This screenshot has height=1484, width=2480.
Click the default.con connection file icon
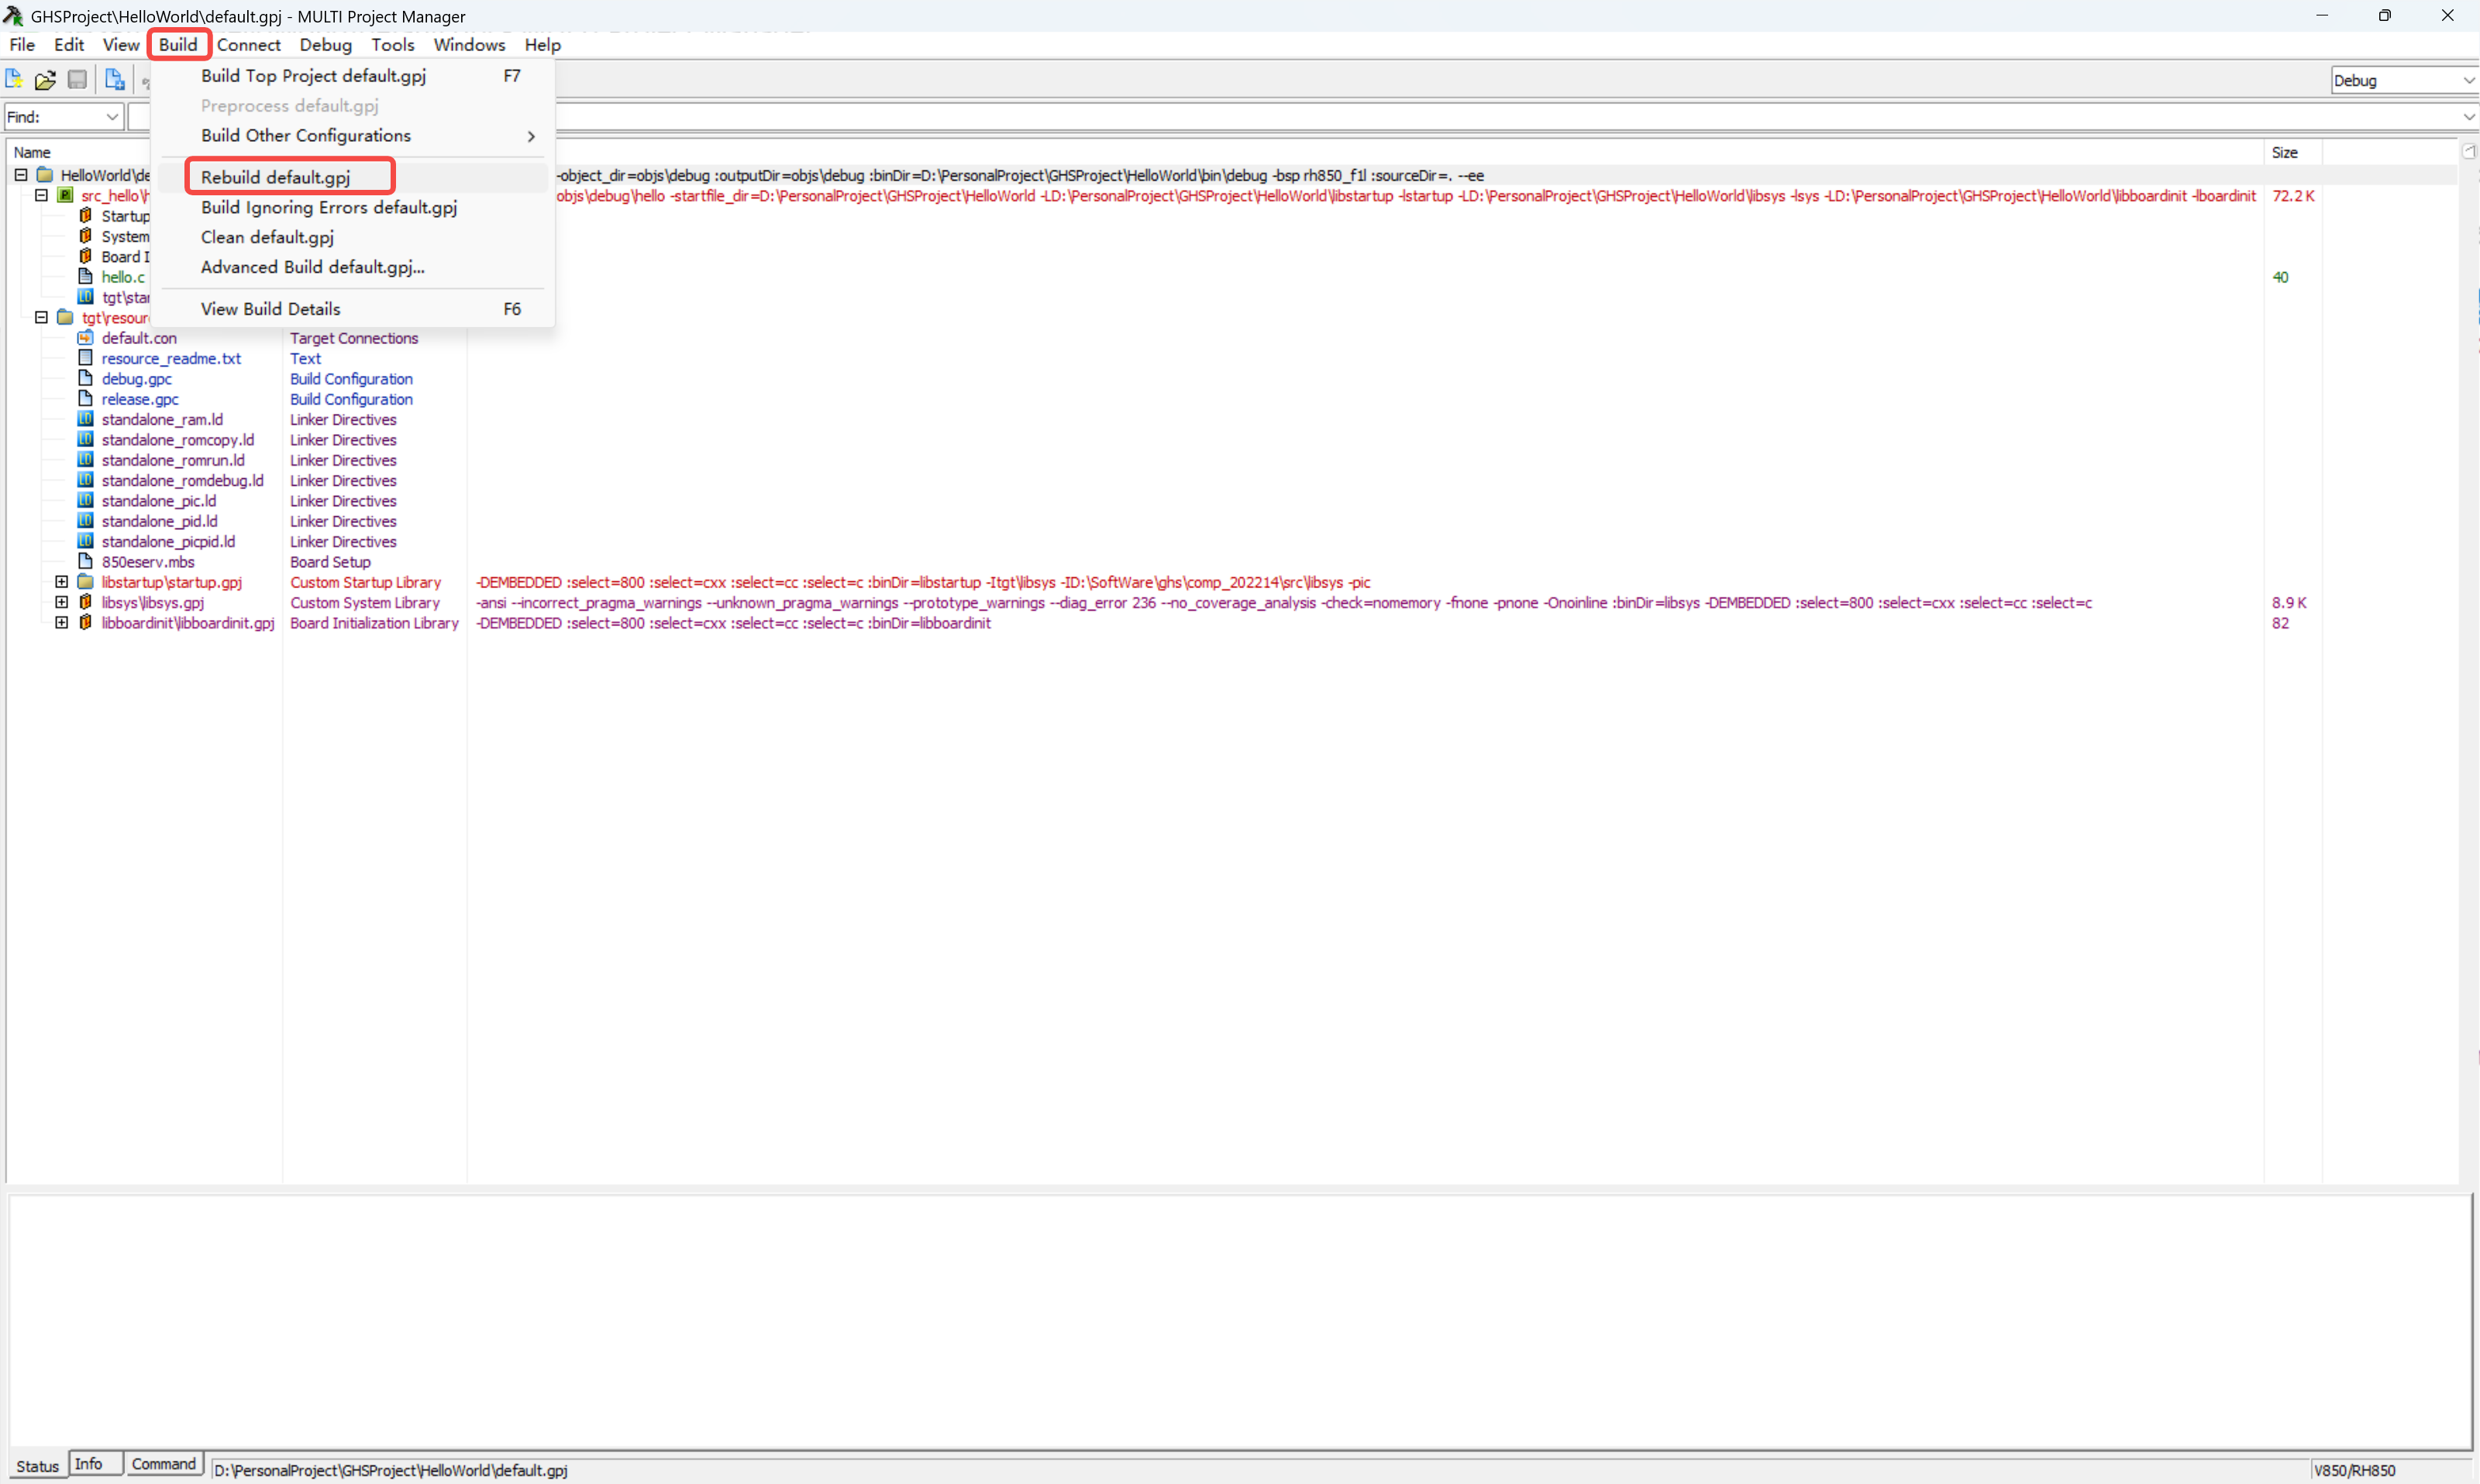pos(86,338)
